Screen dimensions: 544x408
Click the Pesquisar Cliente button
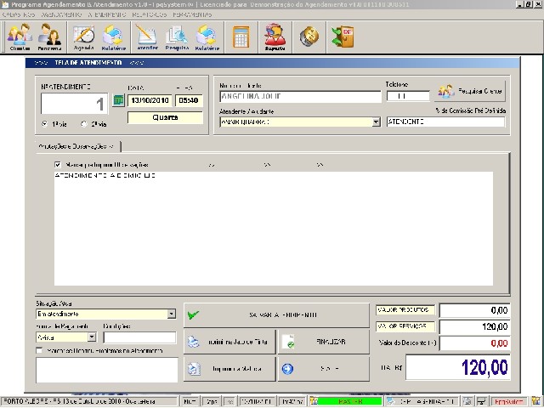[470, 91]
